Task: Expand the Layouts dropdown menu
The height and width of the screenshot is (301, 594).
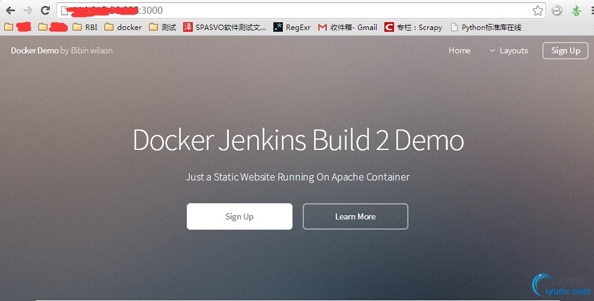Action: tap(509, 51)
